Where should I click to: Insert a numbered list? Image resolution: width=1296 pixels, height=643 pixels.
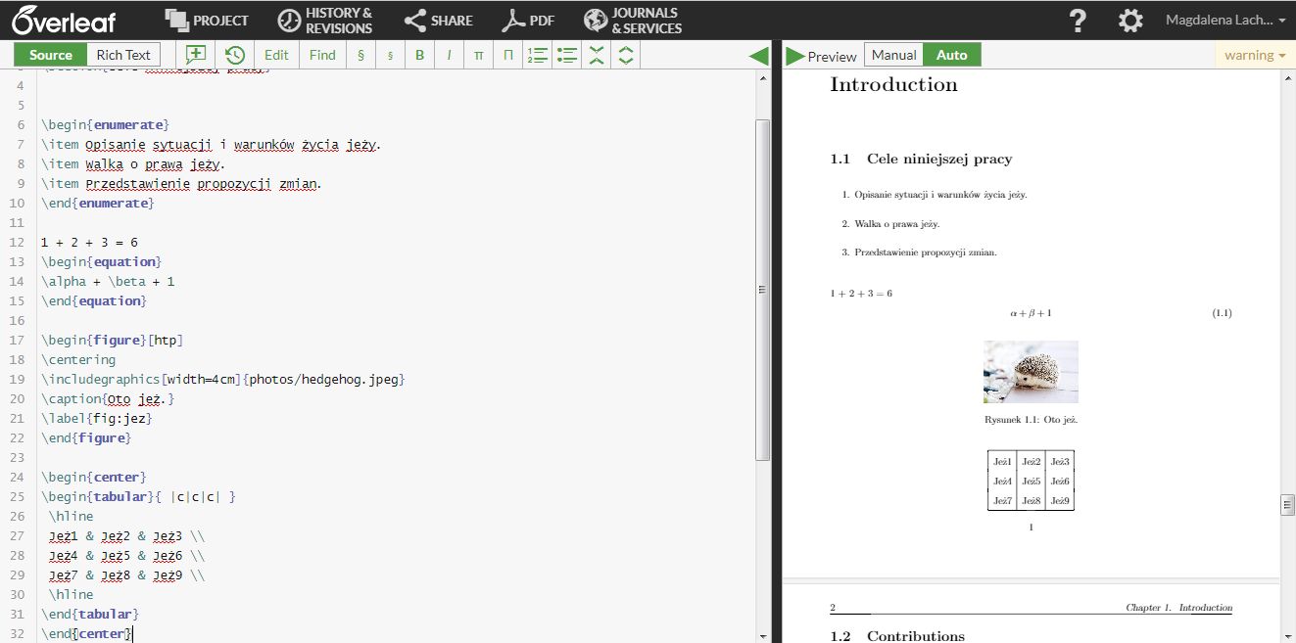click(537, 55)
